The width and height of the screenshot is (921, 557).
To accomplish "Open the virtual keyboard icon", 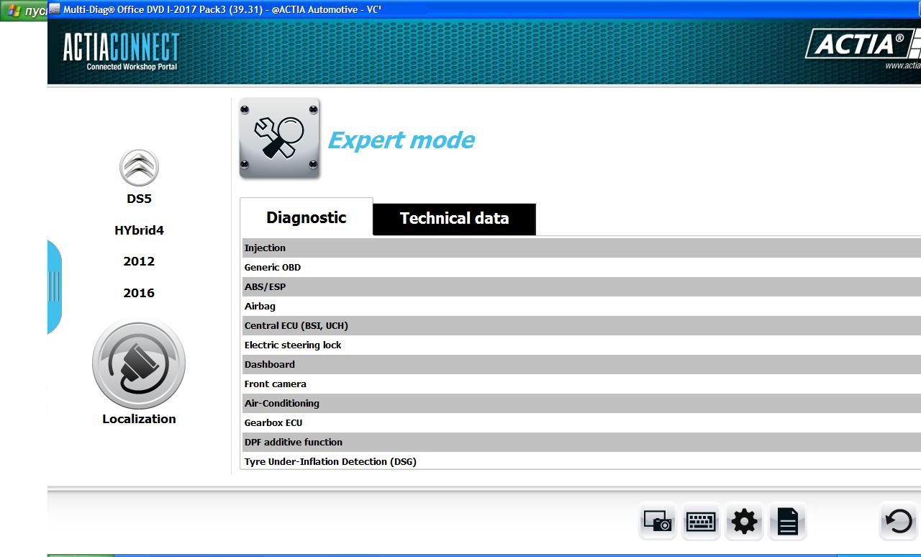I will [701, 521].
